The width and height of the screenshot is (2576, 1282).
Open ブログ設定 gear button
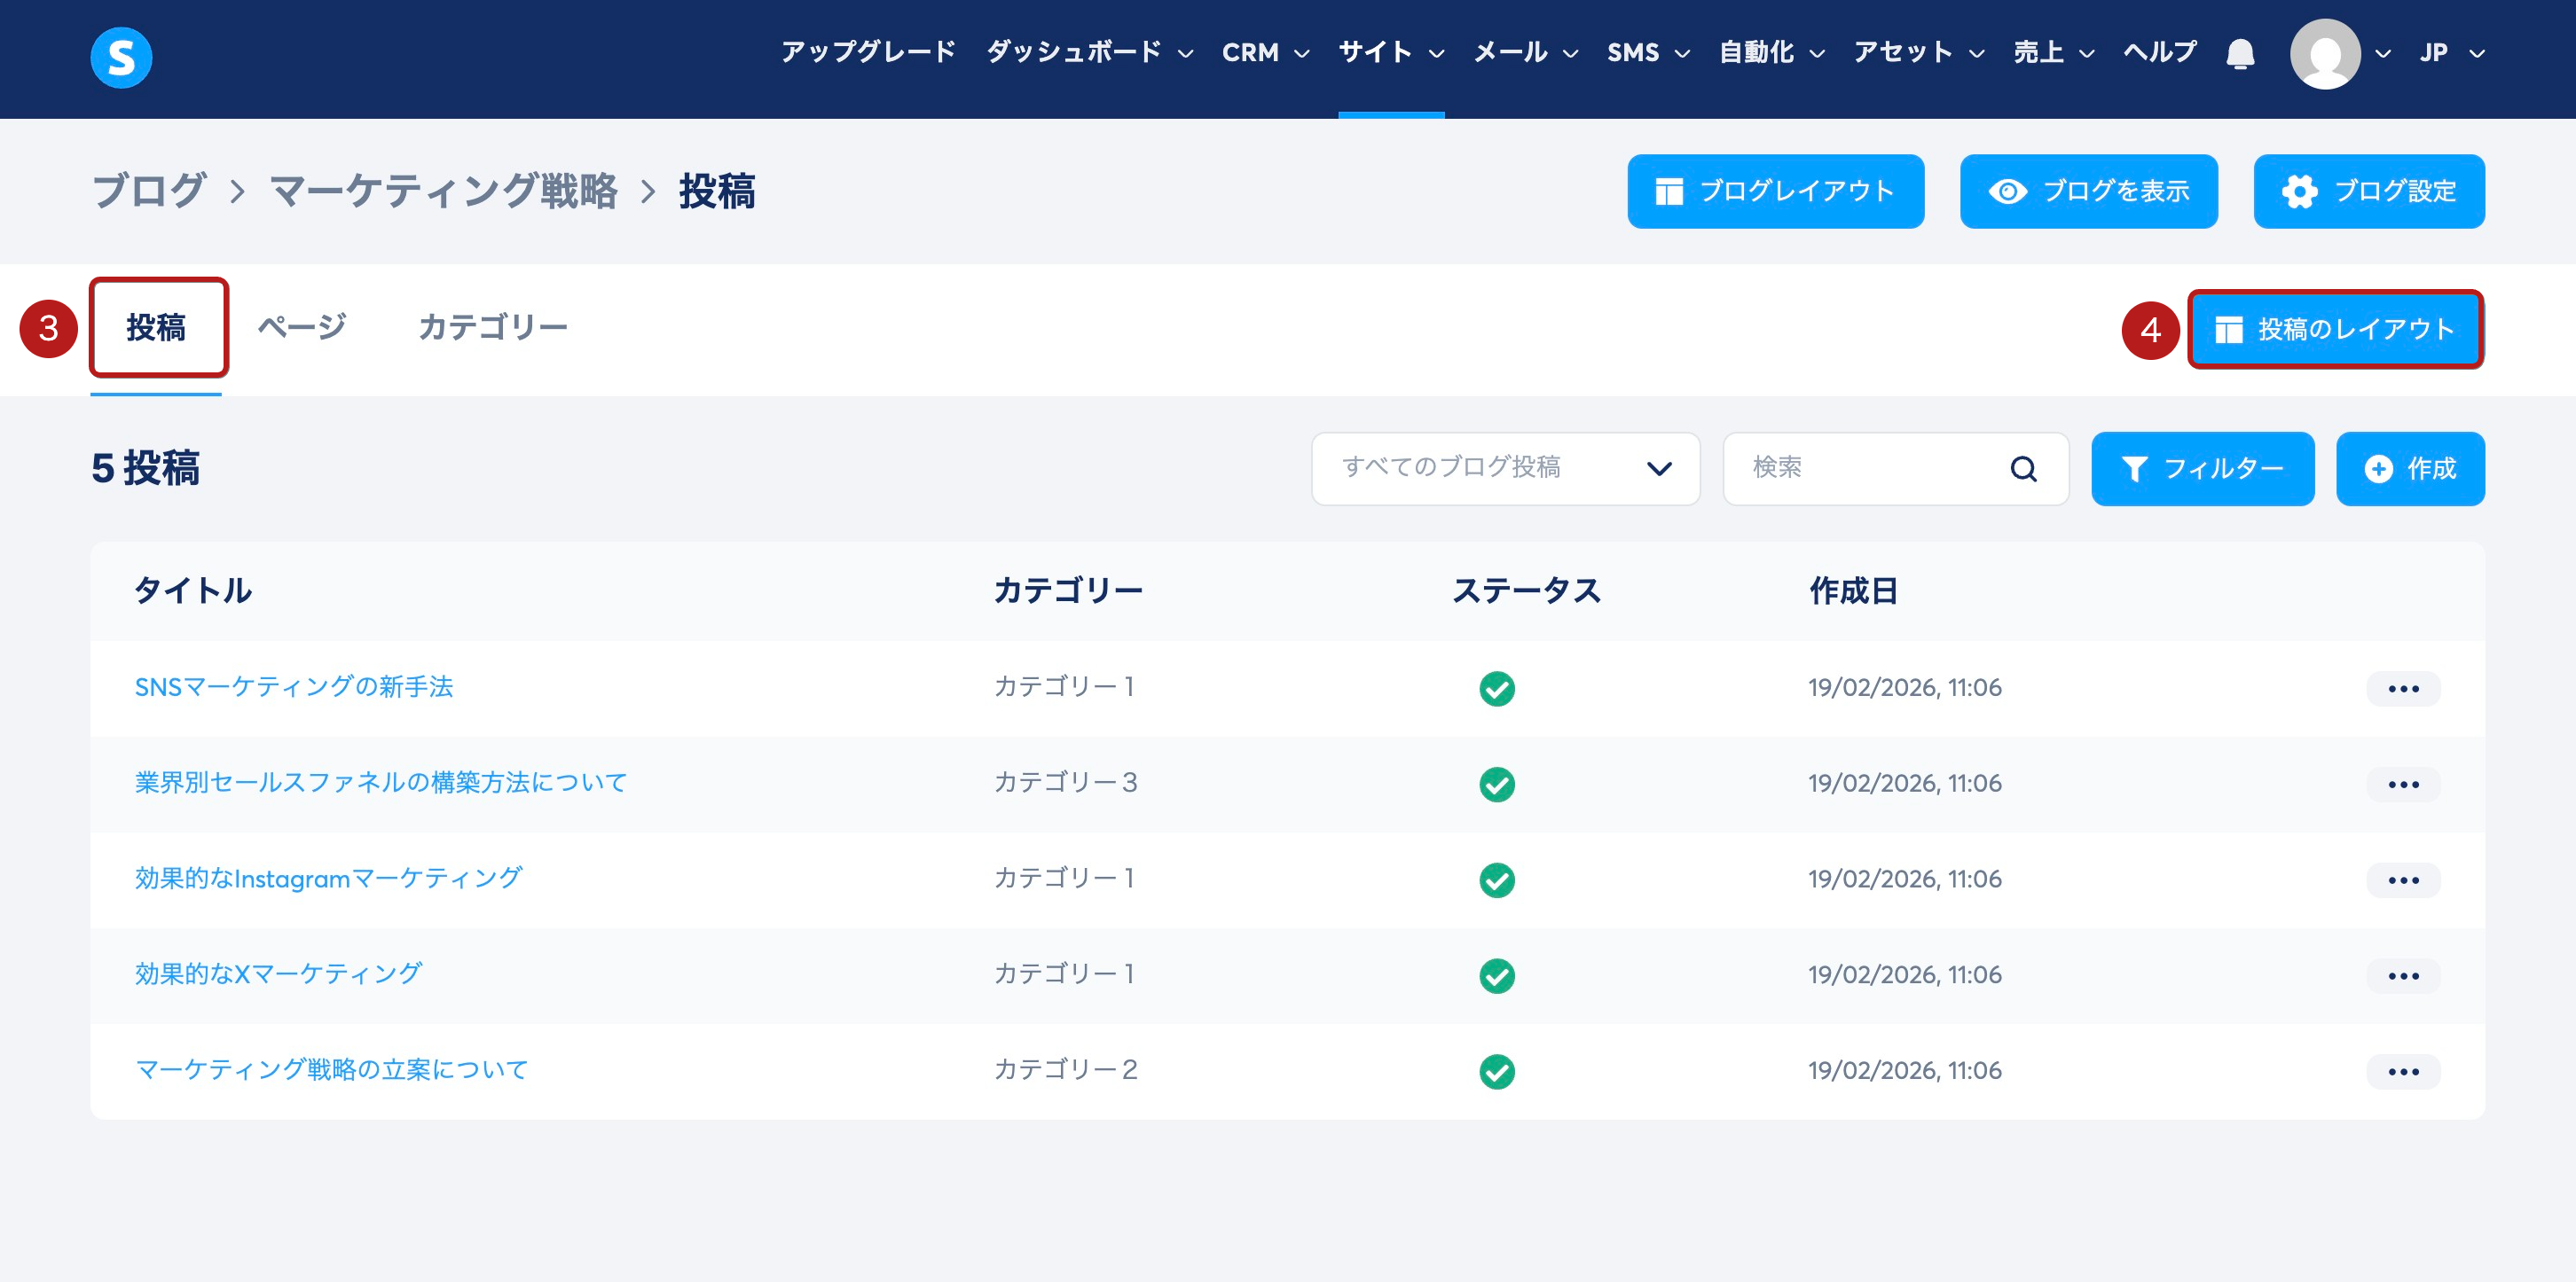[2368, 191]
